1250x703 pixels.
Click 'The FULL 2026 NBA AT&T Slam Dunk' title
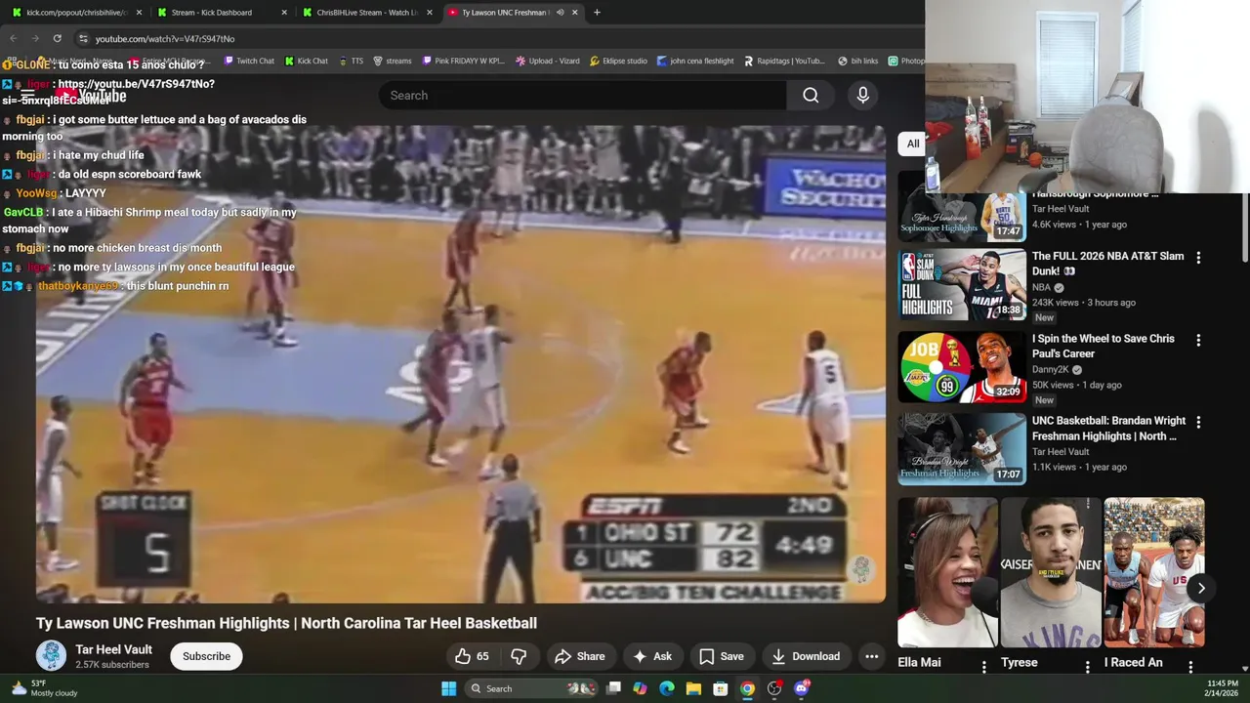tap(1107, 264)
